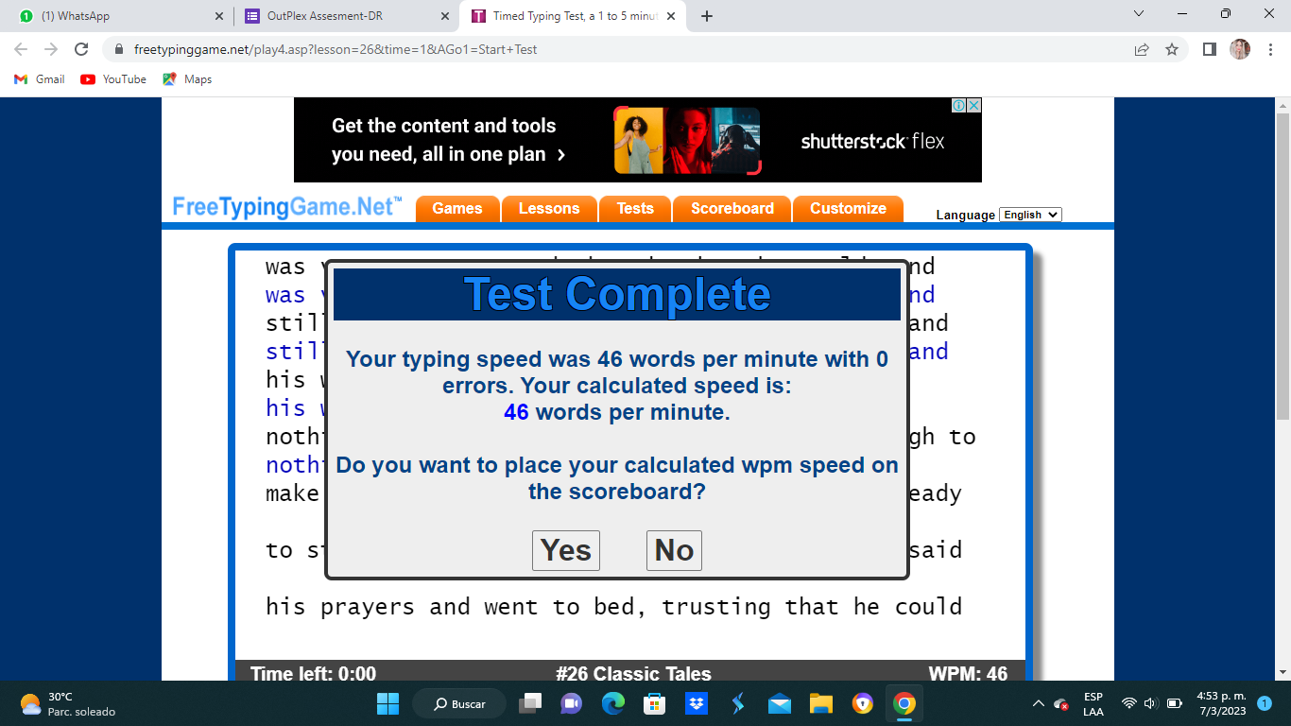Close the Timed Typing Test tab

(670, 16)
